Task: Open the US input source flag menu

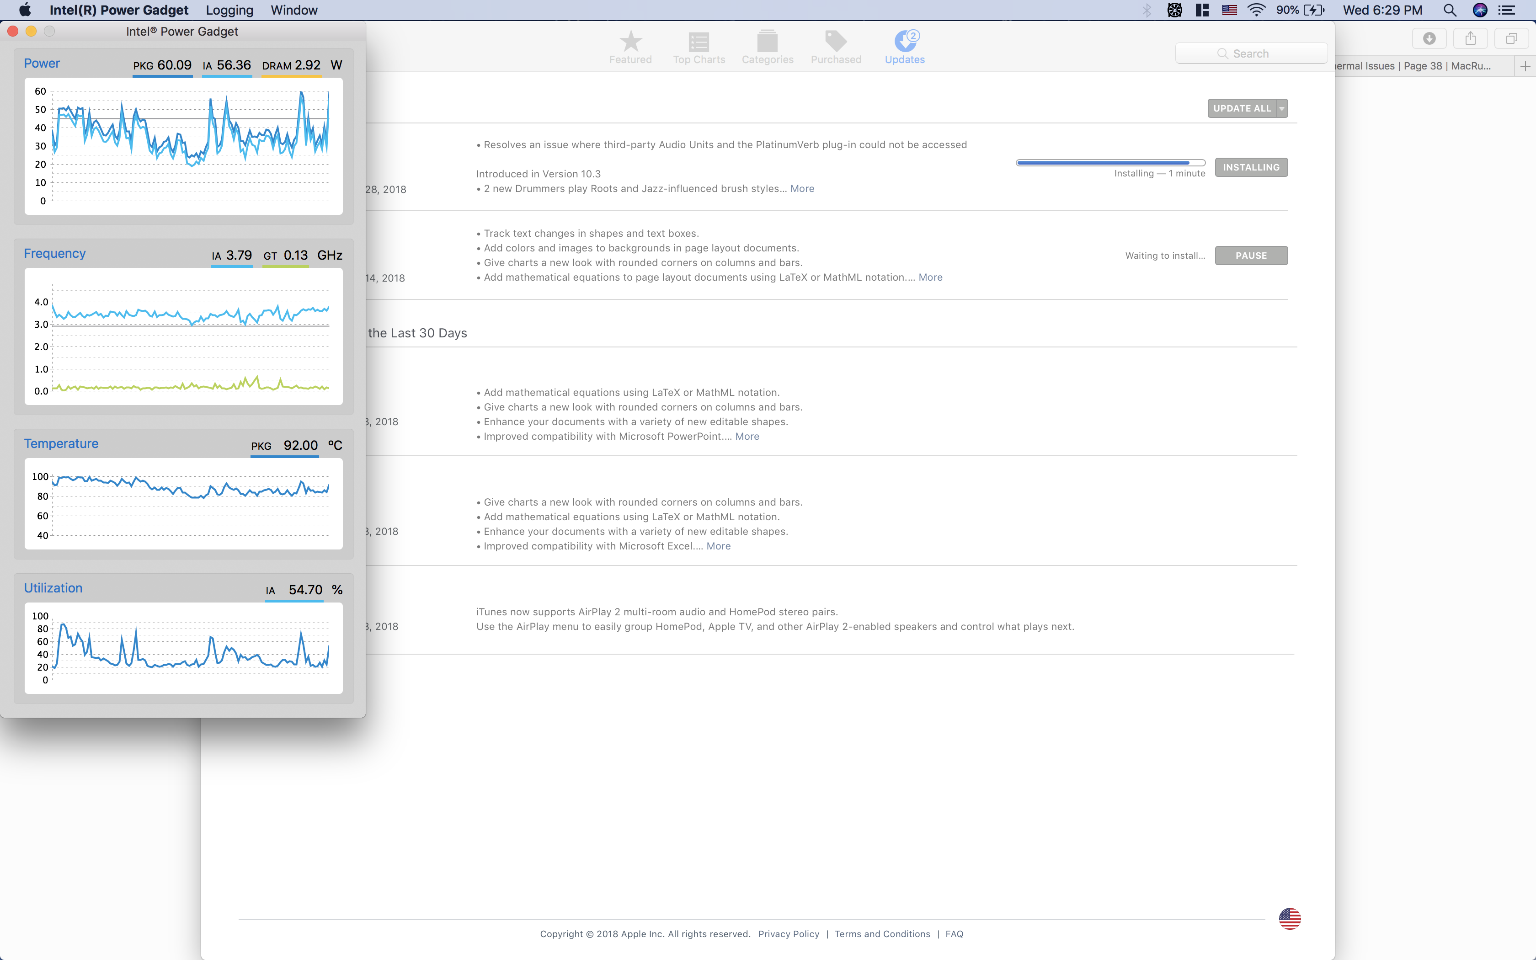Action: pyautogui.click(x=1229, y=10)
